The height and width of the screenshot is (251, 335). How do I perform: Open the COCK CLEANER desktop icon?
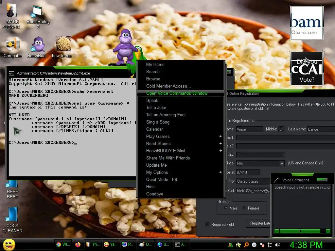(12, 220)
